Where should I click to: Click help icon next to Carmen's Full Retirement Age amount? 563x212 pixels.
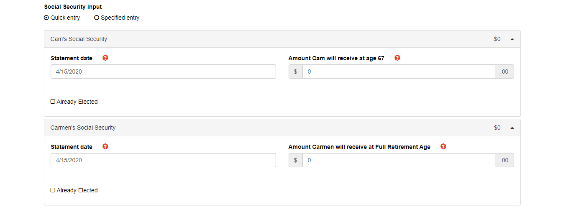click(443, 146)
